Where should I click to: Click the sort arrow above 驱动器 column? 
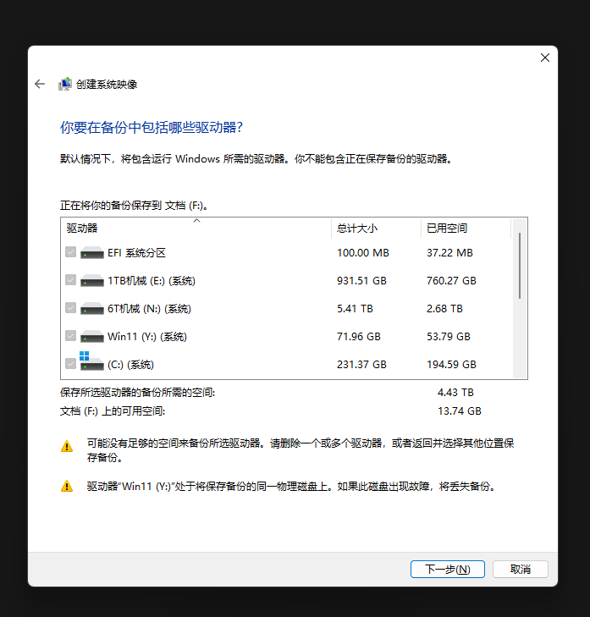coord(196,221)
